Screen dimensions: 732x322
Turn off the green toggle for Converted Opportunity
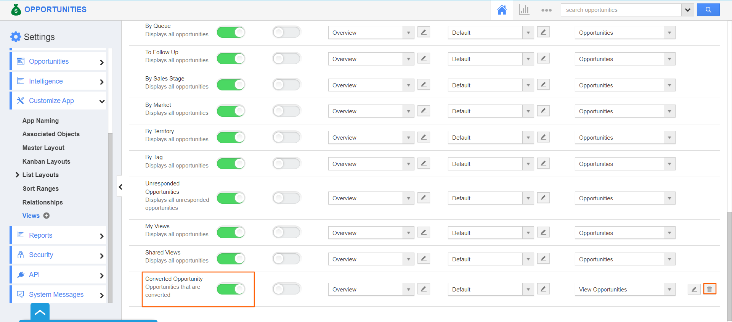231,289
